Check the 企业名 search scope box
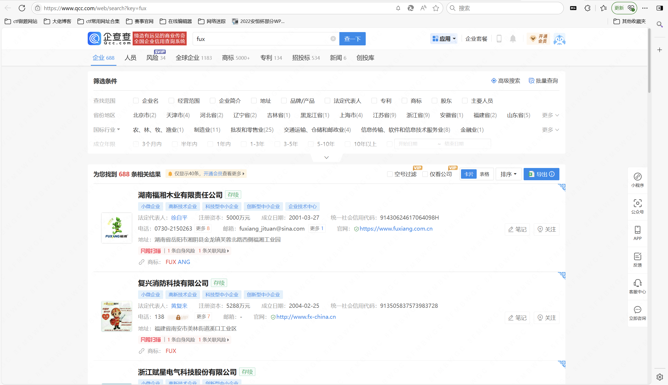The image size is (668, 385). [x=136, y=100]
